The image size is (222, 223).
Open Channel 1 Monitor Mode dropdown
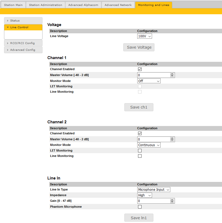(149, 81)
